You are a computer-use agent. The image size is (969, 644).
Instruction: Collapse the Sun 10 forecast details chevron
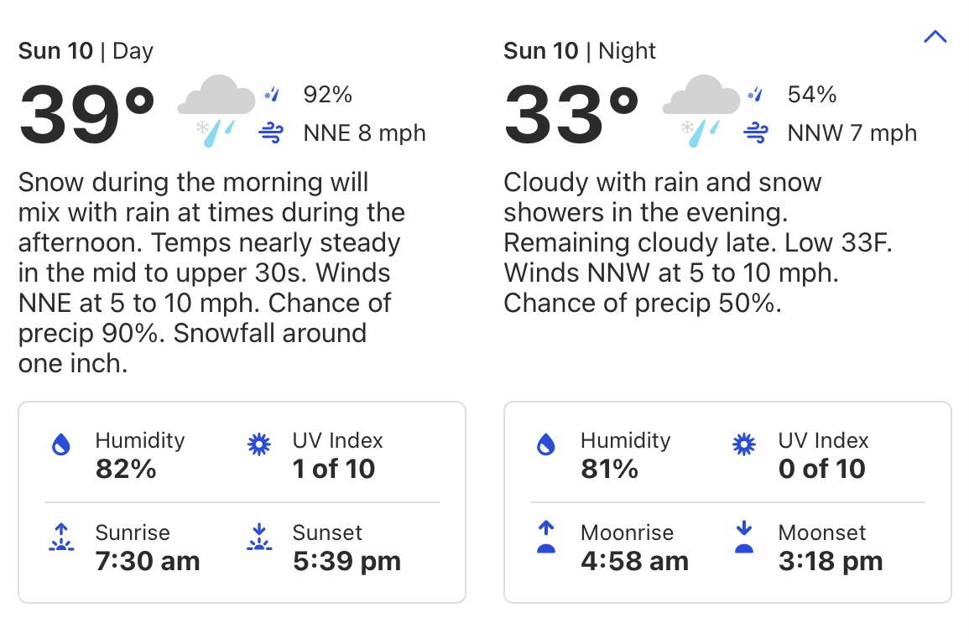(x=935, y=38)
